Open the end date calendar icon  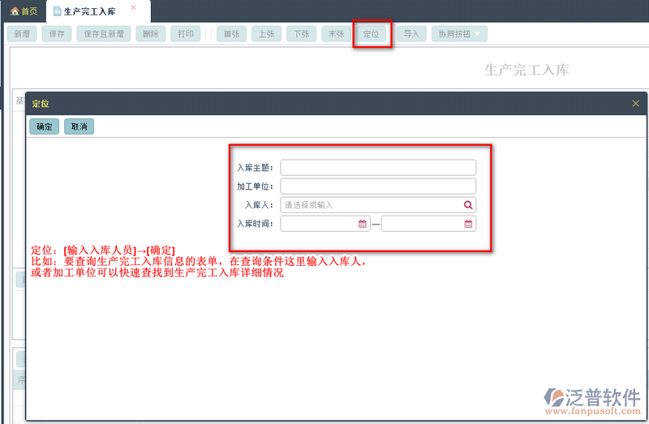[468, 224]
